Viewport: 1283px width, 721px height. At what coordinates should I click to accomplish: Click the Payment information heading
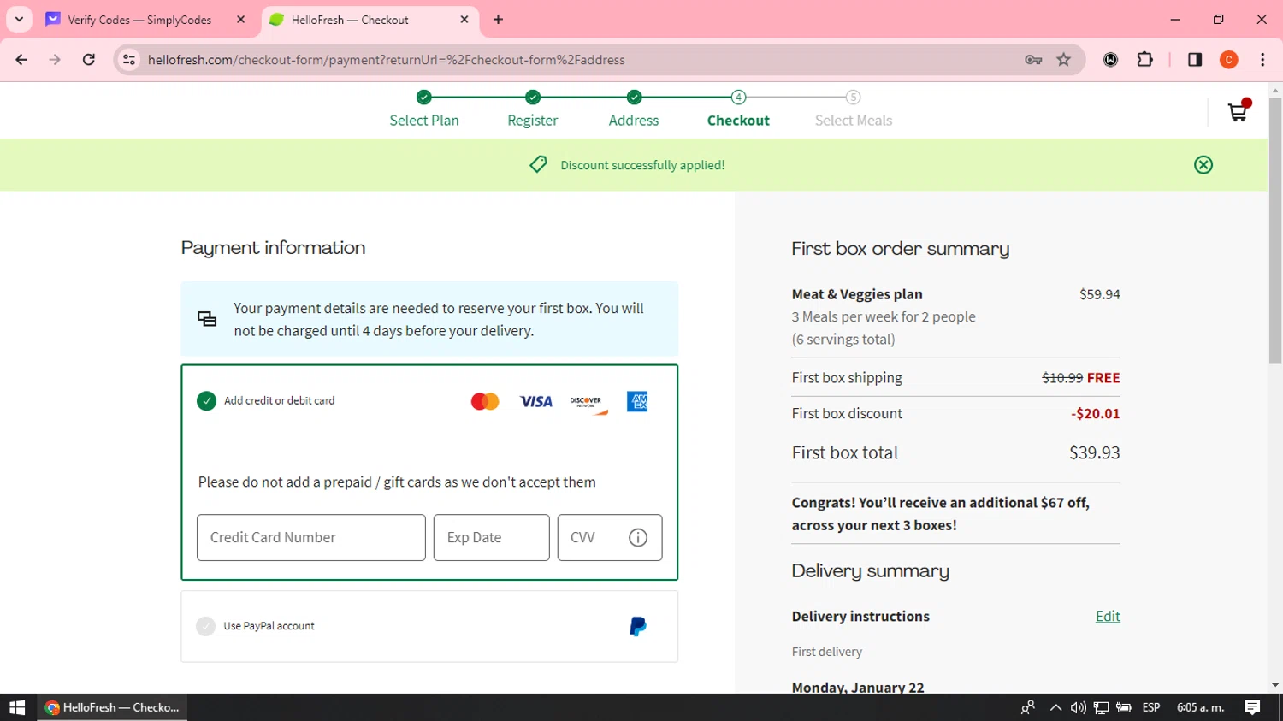tap(273, 248)
